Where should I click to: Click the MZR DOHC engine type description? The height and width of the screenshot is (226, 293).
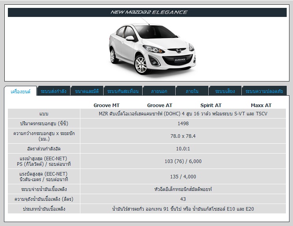183,113
